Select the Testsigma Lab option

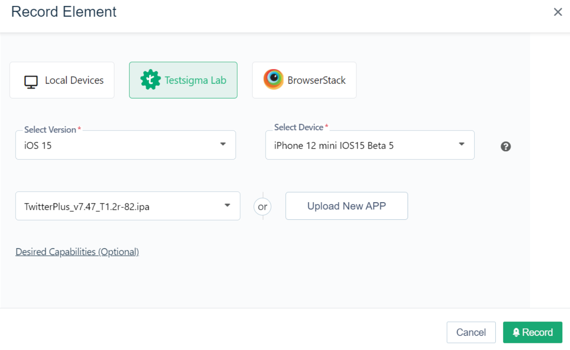[183, 80]
